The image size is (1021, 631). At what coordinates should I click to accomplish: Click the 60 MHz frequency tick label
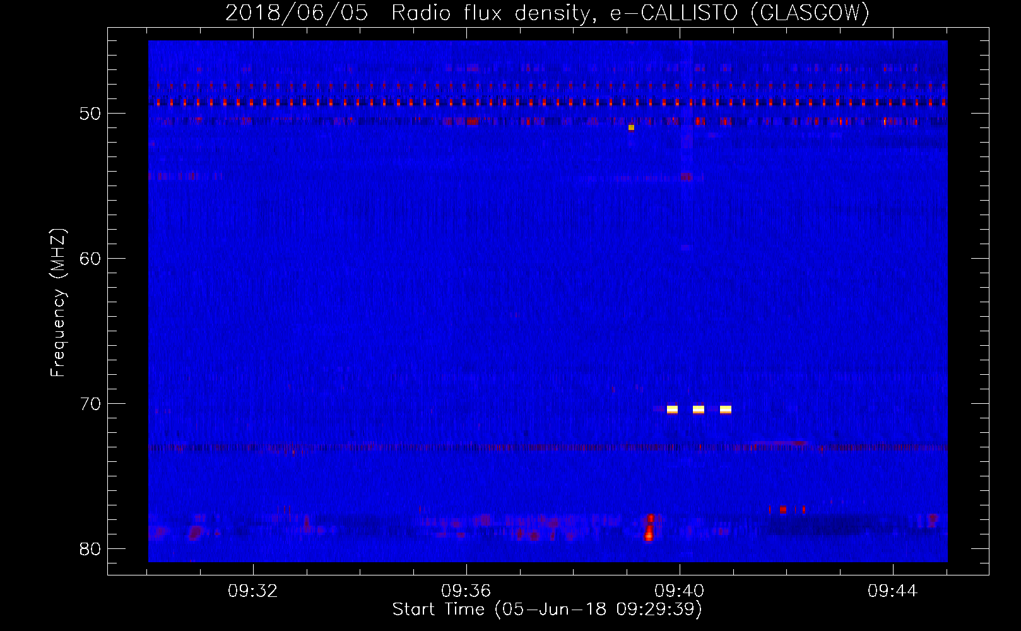point(90,259)
